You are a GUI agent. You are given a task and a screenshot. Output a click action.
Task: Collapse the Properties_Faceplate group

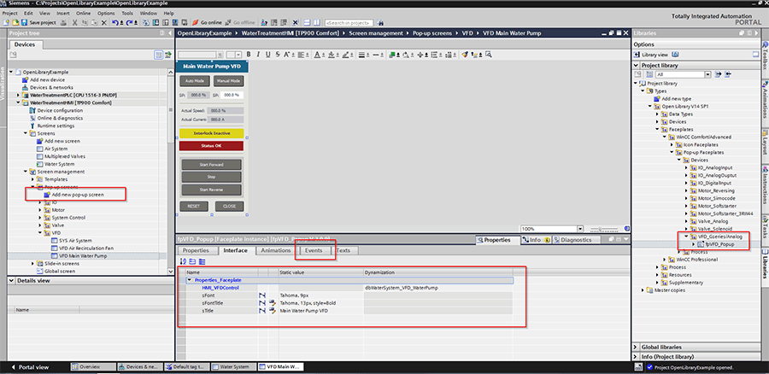190,280
